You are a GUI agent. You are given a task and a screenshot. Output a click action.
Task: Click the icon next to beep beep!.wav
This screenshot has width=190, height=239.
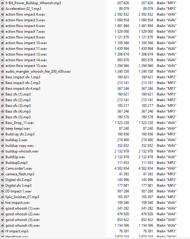click(2, 129)
